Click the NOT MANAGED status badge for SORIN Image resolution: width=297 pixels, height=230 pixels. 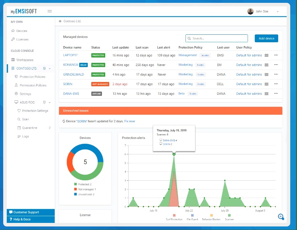100,84
